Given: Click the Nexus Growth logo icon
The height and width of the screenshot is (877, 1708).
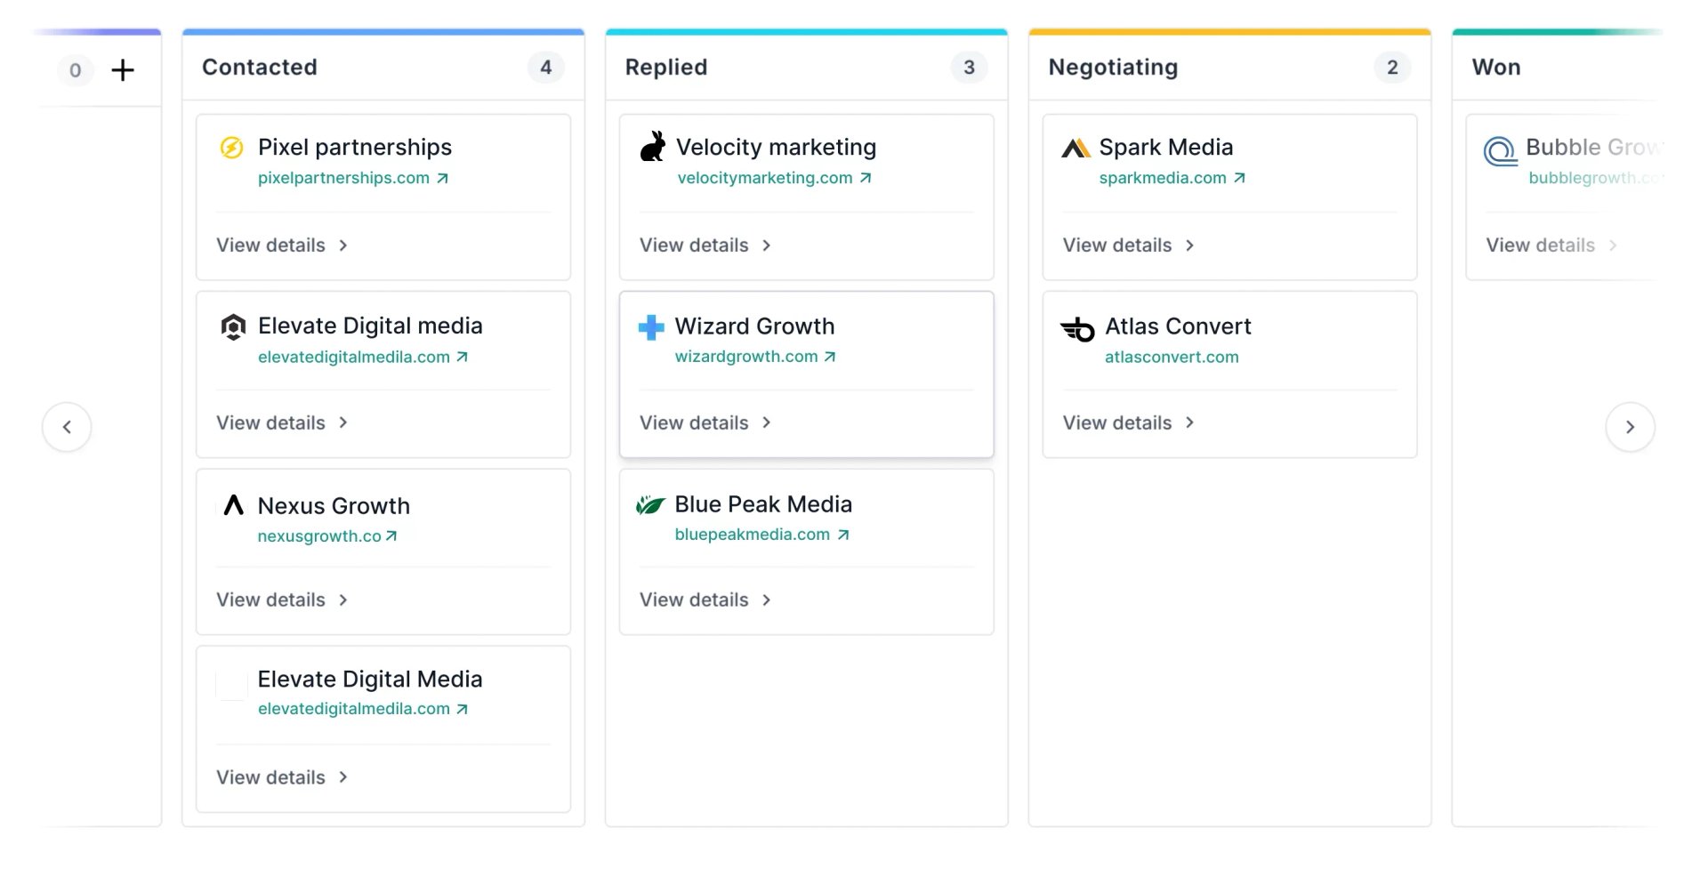Looking at the screenshot, I should [x=233, y=505].
